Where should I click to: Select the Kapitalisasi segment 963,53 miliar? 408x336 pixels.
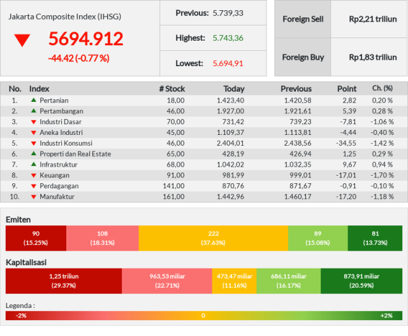tap(167, 281)
